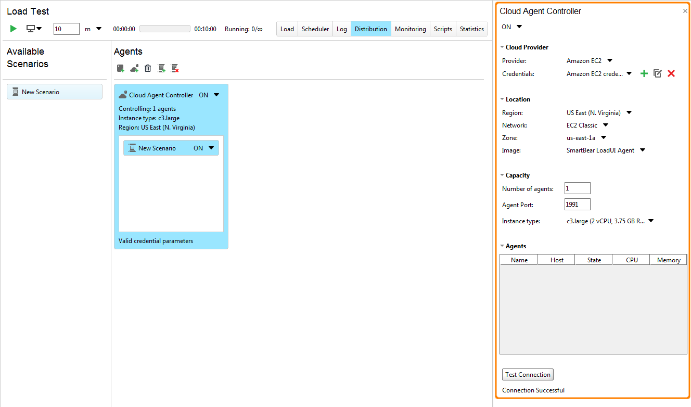The width and height of the screenshot is (691, 407).
Task: Assign a scenario via green plus script icon
Action: click(x=161, y=68)
